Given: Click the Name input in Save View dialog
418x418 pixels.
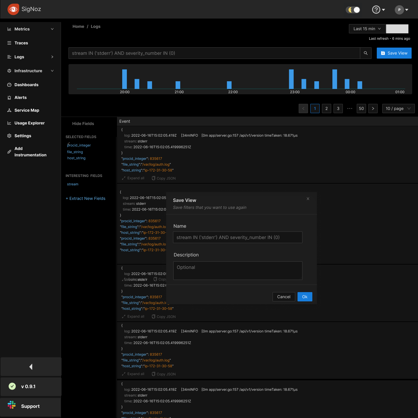Looking at the screenshot, I should pos(237,237).
